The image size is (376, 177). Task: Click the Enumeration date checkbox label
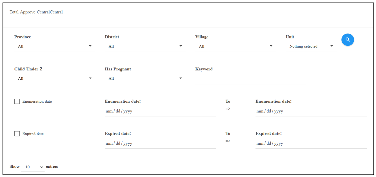(37, 102)
